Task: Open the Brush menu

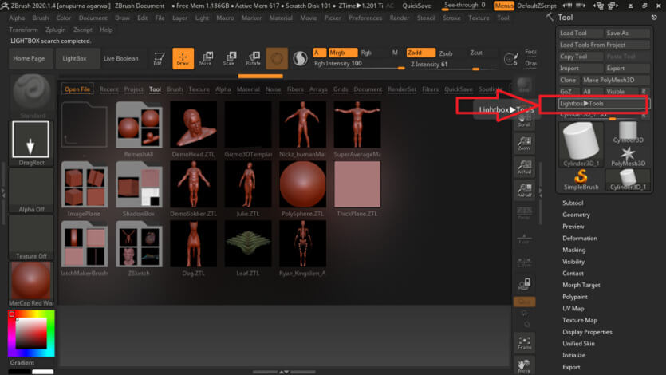Action: pos(41,18)
